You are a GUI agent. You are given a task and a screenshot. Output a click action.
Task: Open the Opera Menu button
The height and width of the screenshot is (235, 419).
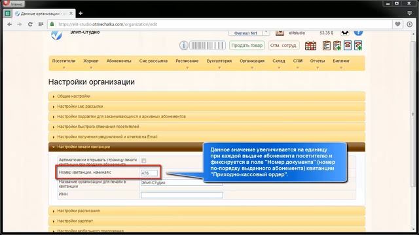(13, 3)
